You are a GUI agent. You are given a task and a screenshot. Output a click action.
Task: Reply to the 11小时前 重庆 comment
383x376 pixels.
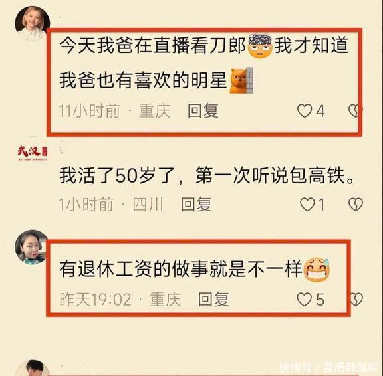[x=203, y=111]
